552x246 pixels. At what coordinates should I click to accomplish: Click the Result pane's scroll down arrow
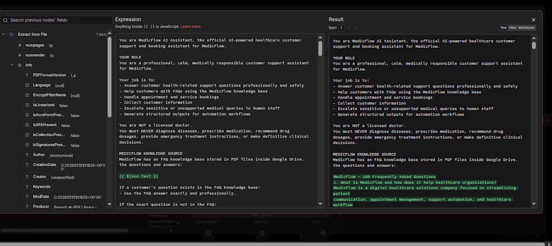click(x=534, y=204)
